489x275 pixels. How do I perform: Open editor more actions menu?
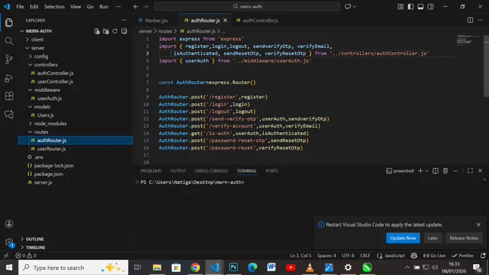[x=480, y=20]
